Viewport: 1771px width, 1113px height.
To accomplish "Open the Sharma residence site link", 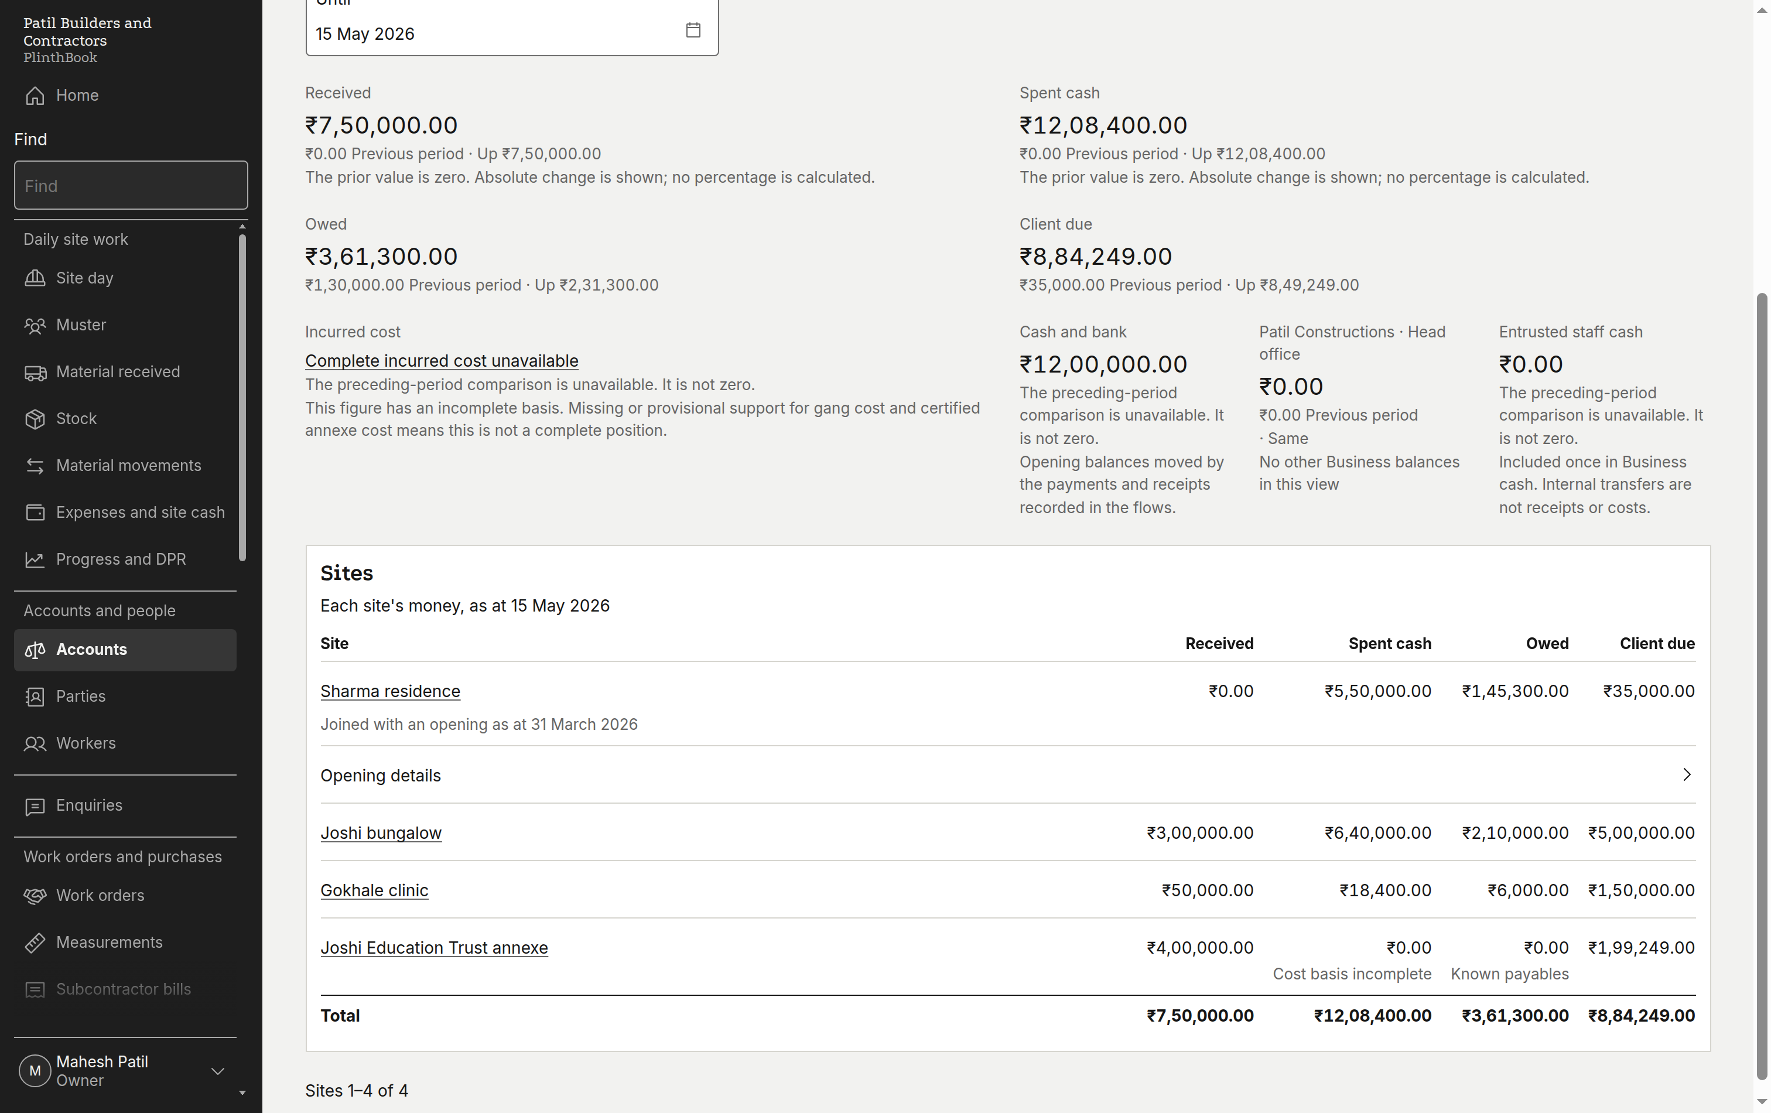I will point(390,691).
